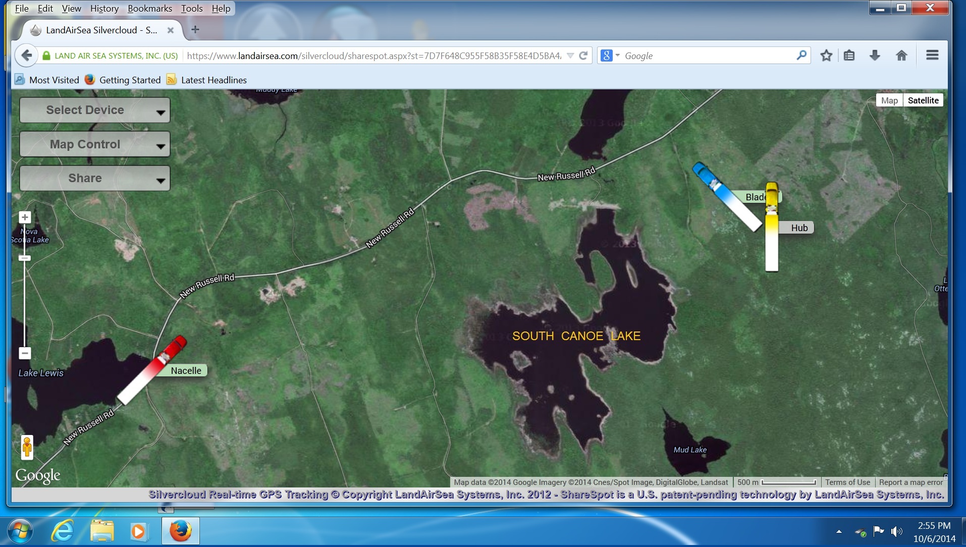This screenshot has height=547, width=966.
Task: Click the SOUTH CANOE LAKE label
Action: tap(576, 336)
